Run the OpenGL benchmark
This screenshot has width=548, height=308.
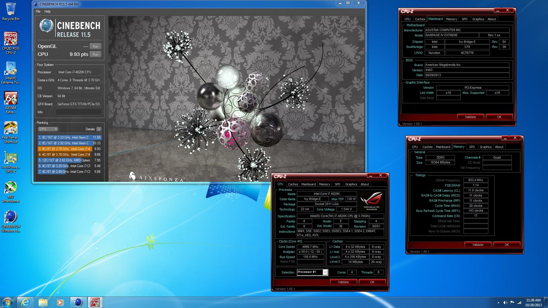pyautogui.click(x=96, y=46)
